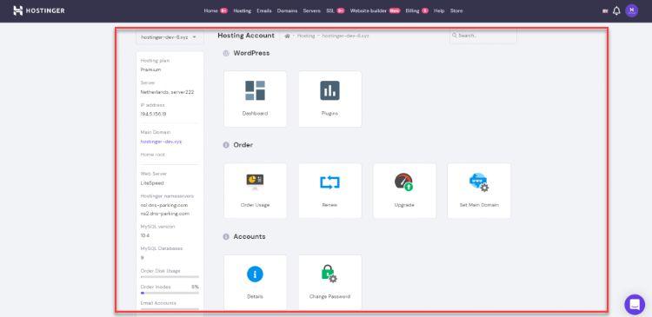
Task: Select the MySQL version value 10.4
Action: pos(144,236)
